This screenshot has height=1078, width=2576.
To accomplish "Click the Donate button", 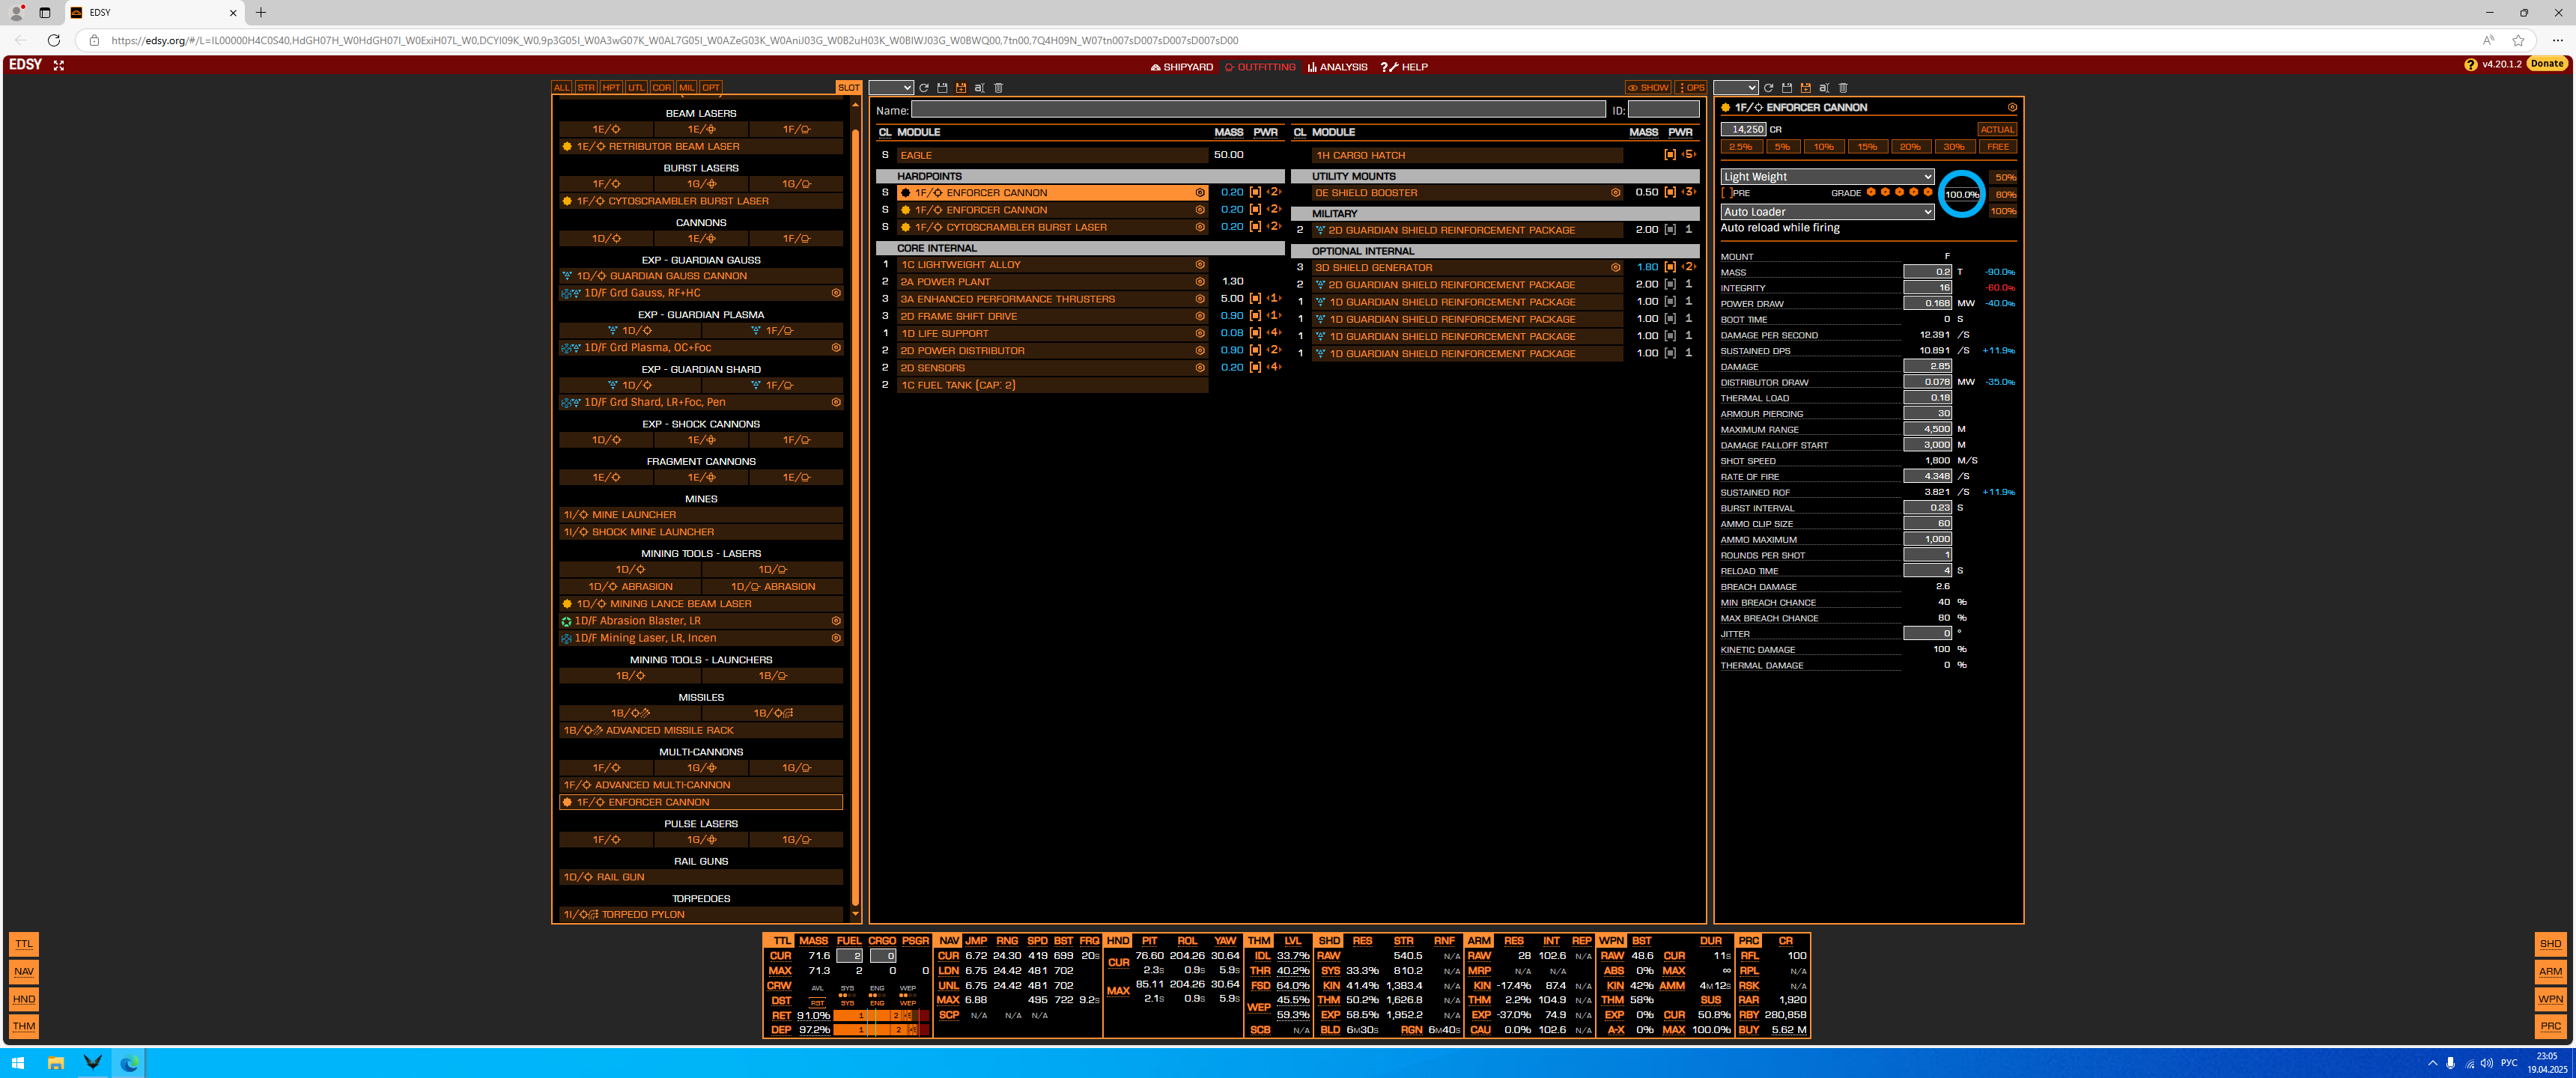I will (2547, 64).
